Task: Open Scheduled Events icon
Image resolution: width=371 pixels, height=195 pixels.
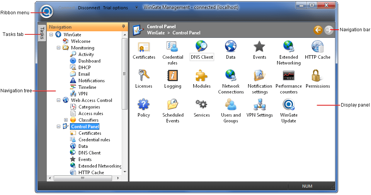Action: pos(173,104)
